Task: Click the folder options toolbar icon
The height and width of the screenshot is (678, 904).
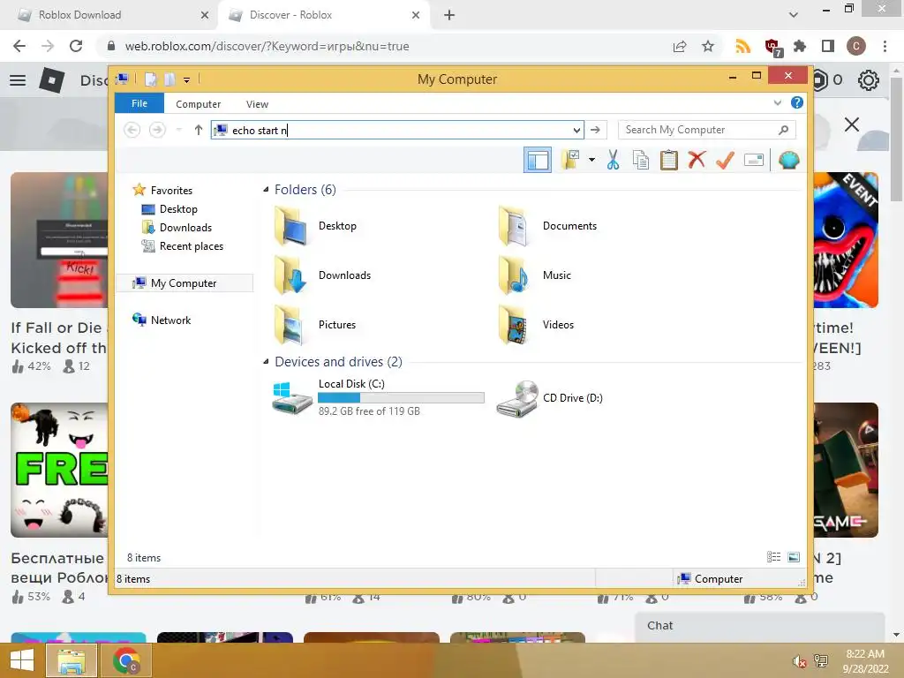Action: (570, 160)
